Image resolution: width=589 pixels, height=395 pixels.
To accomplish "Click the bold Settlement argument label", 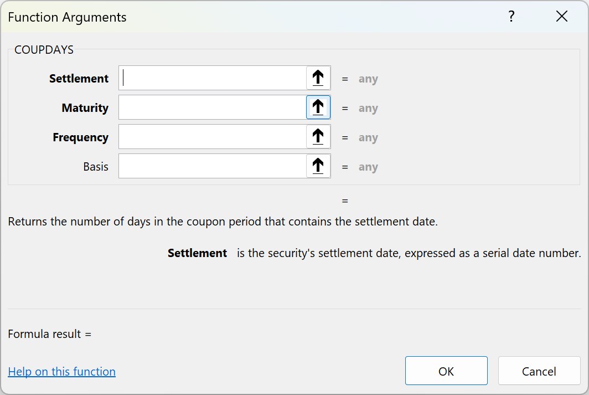I will 79,78.
